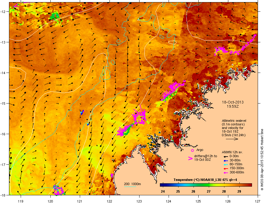Click the latitude axis label -17
This screenshot has width=264, height=204.
(x=3, y=164)
